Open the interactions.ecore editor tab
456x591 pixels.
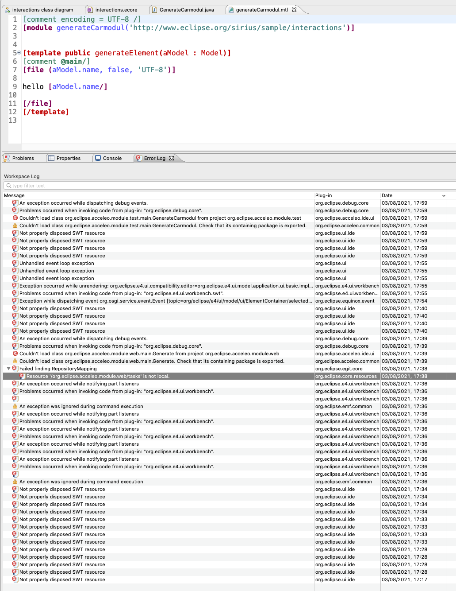pyautogui.click(x=116, y=10)
